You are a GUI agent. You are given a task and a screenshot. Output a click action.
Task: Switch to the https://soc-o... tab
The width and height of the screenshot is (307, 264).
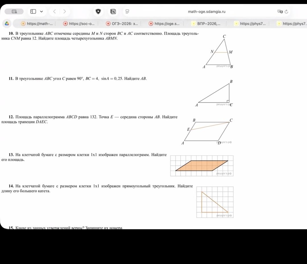click(x=79, y=24)
